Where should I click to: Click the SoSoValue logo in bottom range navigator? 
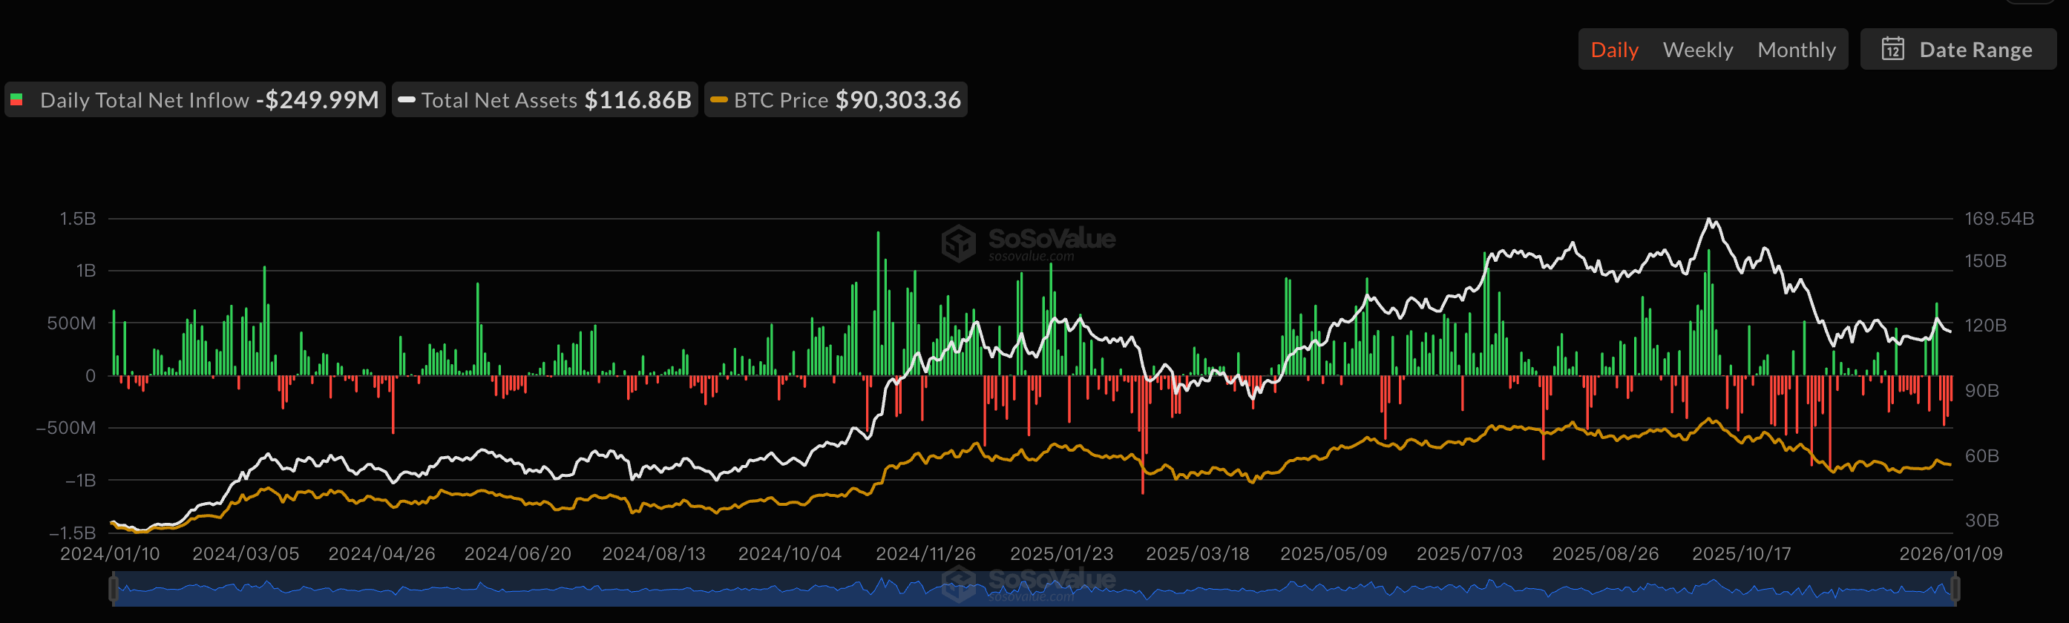[x=958, y=584]
